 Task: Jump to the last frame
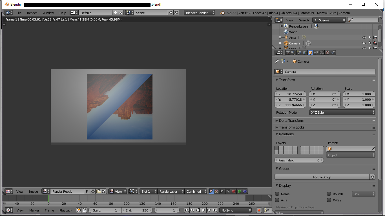click(215, 210)
